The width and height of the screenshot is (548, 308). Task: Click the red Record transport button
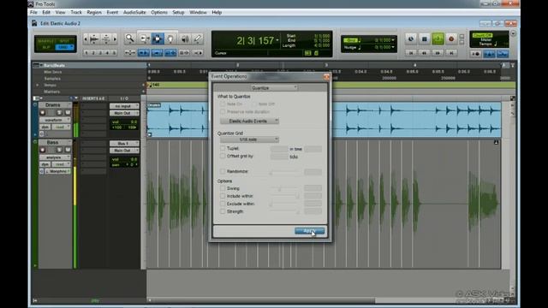click(x=451, y=38)
